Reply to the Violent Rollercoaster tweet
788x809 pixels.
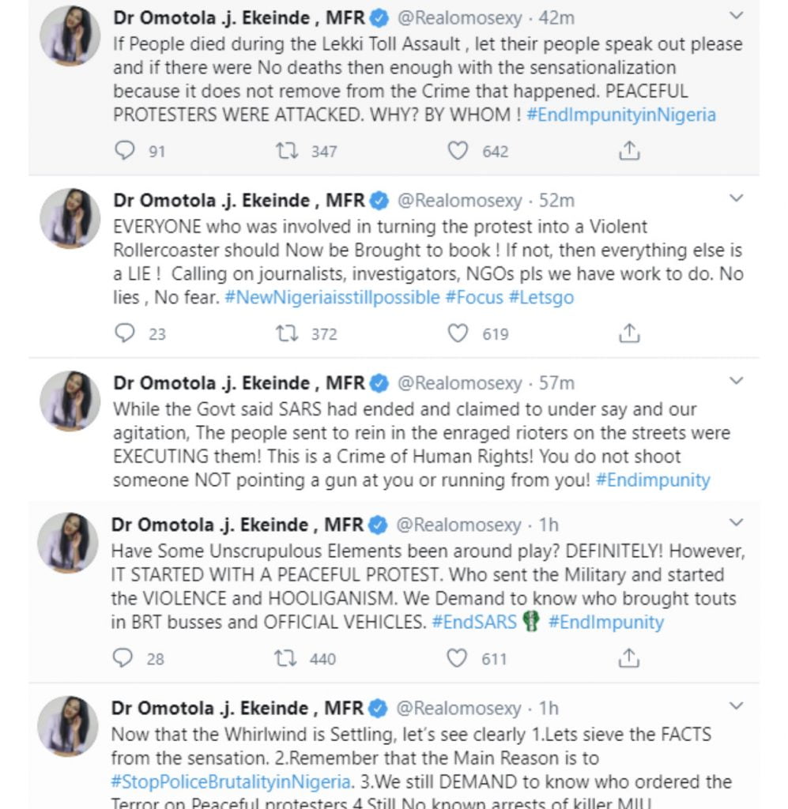point(125,333)
